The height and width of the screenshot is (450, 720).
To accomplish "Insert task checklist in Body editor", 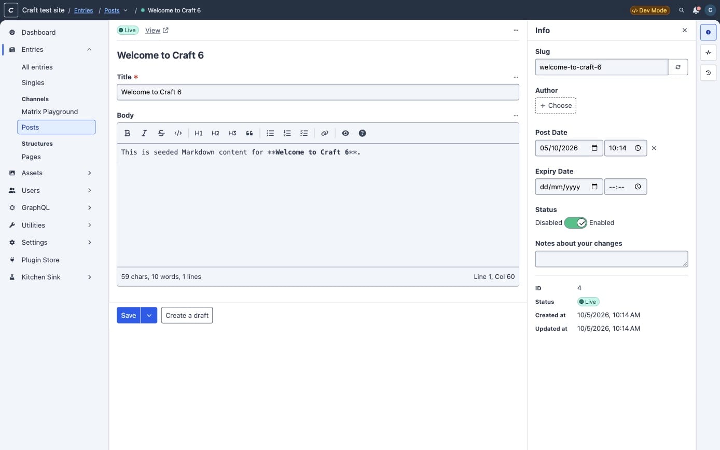I will point(304,133).
